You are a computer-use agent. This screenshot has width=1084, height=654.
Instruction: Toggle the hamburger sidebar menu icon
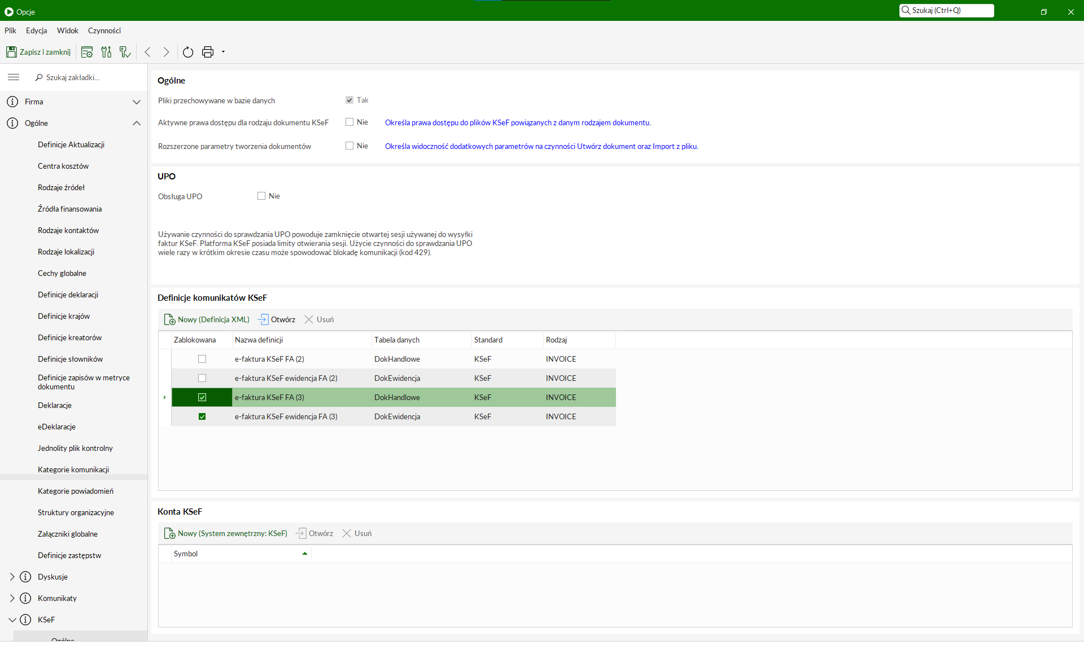[x=14, y=77]
